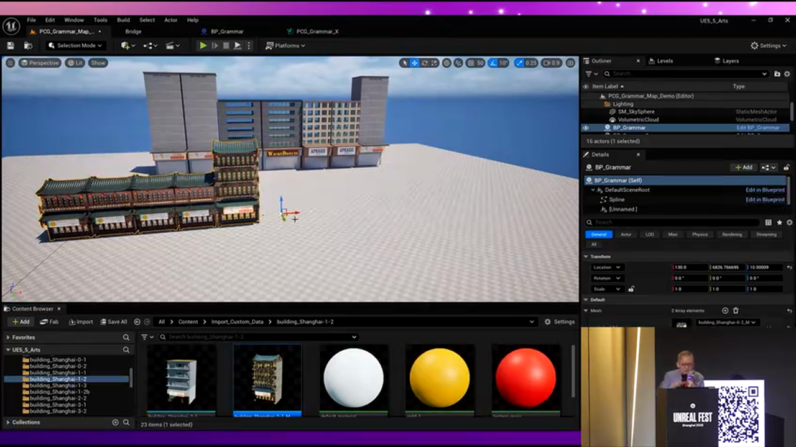The height and width of the screenshot is (447, 796).
Task: Open the Build menu
Action: (123, 20)
